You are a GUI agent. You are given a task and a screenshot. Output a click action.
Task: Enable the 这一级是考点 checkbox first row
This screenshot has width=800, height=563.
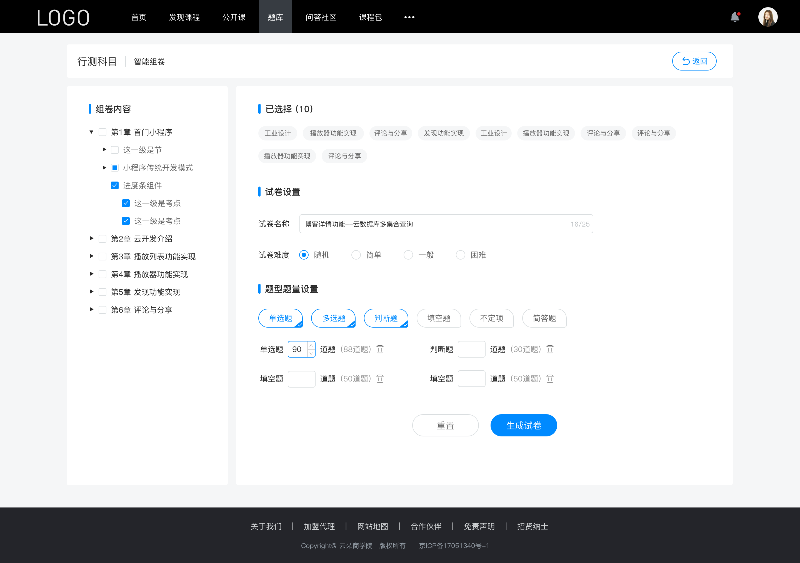point(126,203)
